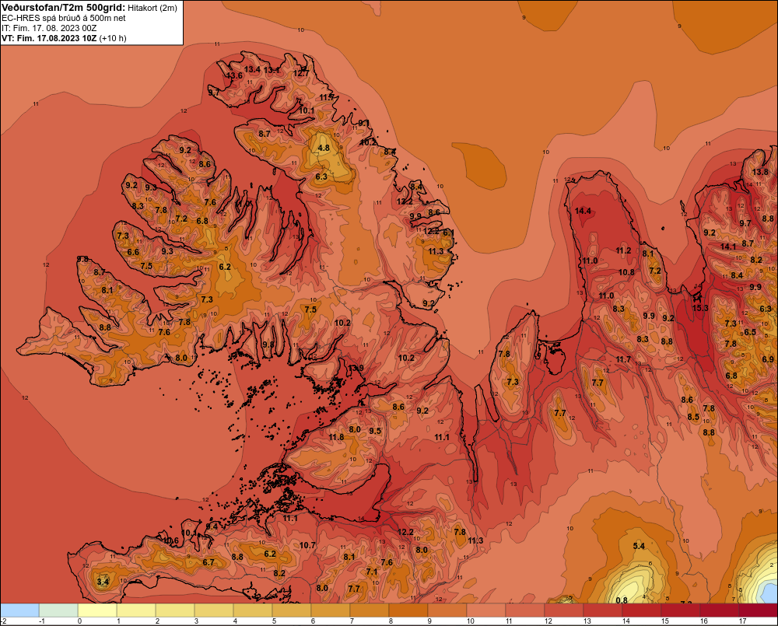The height and width of the screenshot is (626, 778).
Task: Click the '(+10 h)' forecast offset text
Action: tap(113, 38)
